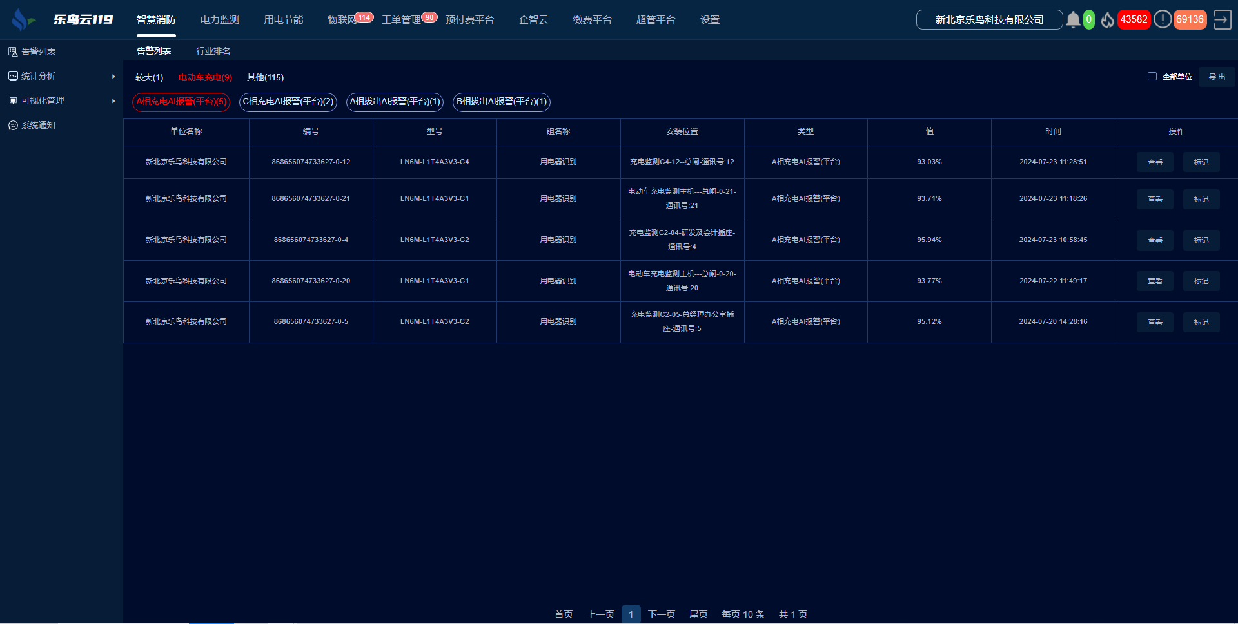Click the 新北京乐鸟科技有限公司 company field
1238x624 pixels.
[989, 20]
